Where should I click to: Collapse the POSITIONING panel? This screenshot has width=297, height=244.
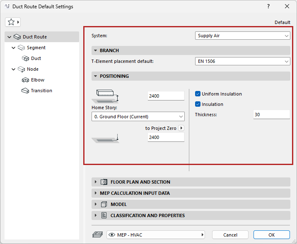[x=95, y=76]
